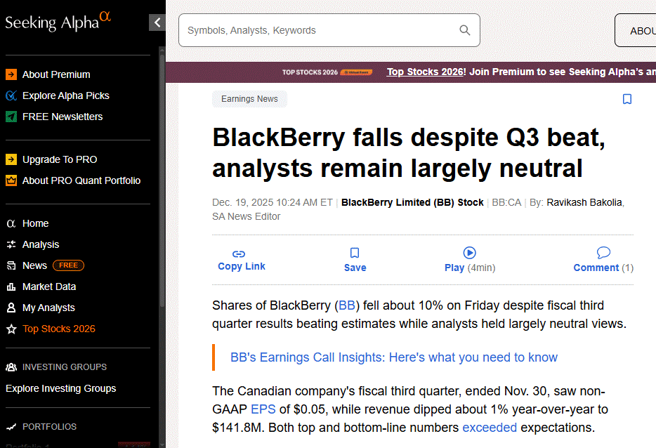Collapse the sidebar with the chevron arrow
The height and width of the screenshot is (448, 656).
click(x=157, y=22)
